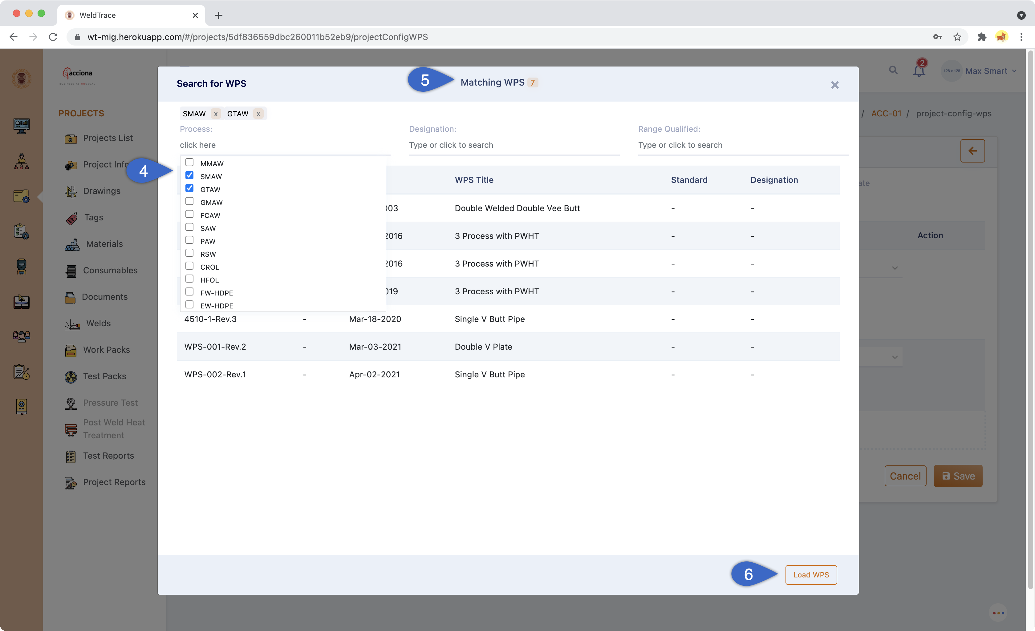Click the Cancel button
Image resolution: width=1035 pixels, height=631 pixels.
[x=905, y=476]
